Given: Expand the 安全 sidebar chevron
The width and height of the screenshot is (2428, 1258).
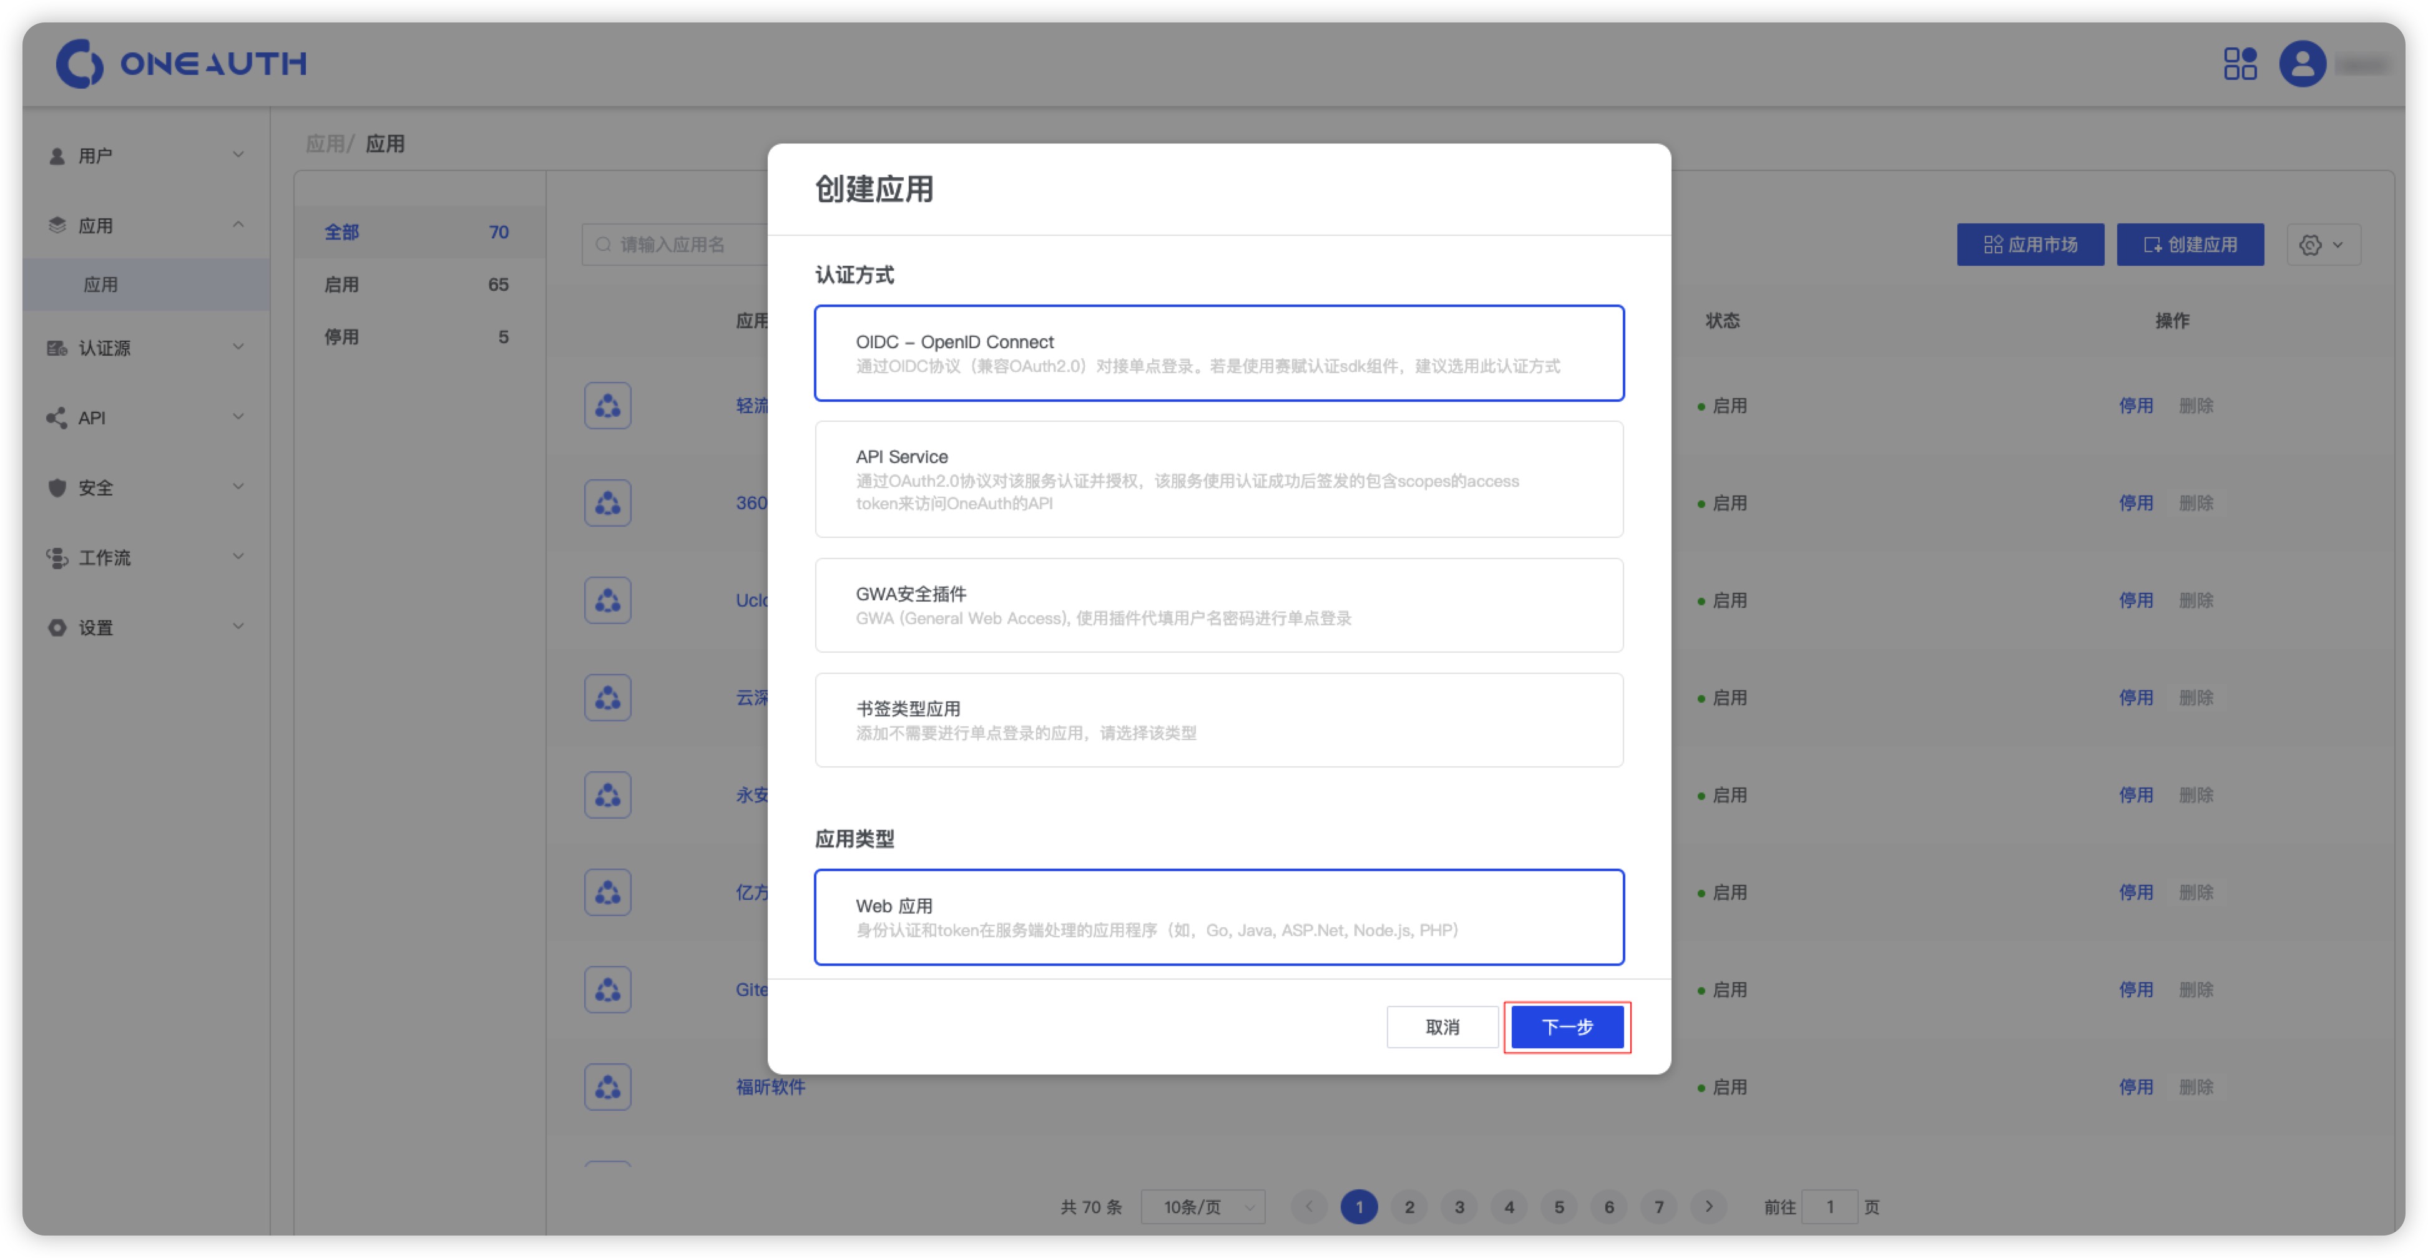Looking at the screenshot, I should (x=238, y=486).
